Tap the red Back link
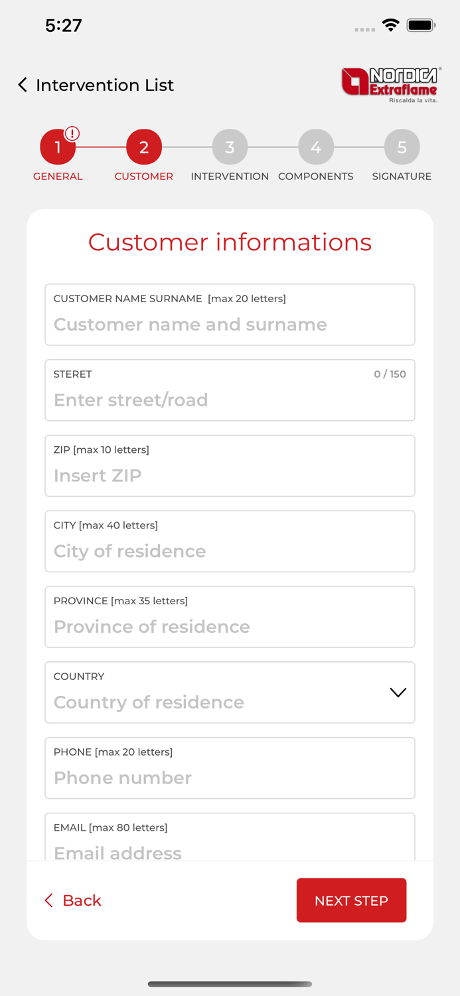Screen dimensions: 460x996 (73, 900)
